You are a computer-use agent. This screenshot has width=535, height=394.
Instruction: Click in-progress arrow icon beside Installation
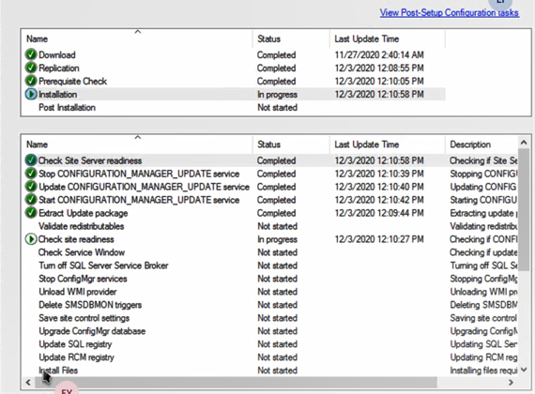(31, 94)
